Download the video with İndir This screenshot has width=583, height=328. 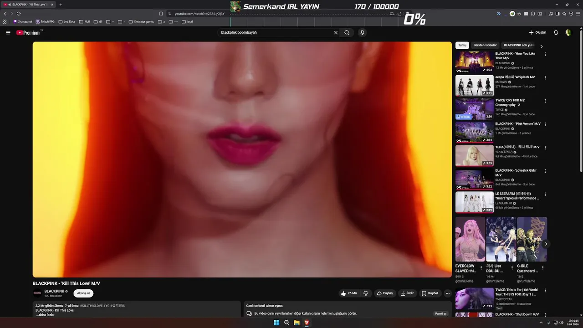point(407,293)
